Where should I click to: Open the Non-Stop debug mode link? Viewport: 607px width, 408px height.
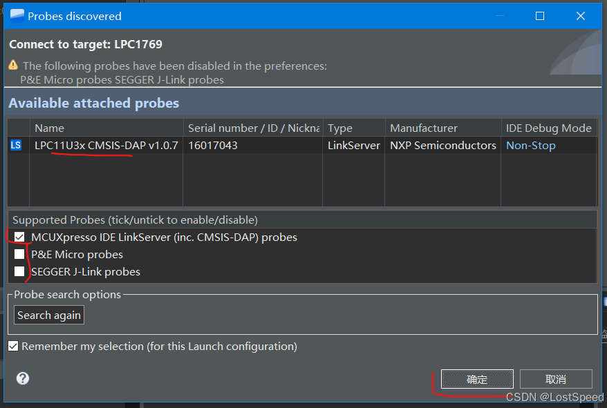tap(531, 146)
